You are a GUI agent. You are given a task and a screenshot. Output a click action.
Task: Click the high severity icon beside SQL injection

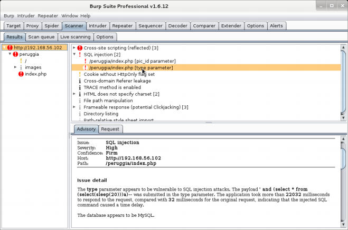[x=80, y=55]
